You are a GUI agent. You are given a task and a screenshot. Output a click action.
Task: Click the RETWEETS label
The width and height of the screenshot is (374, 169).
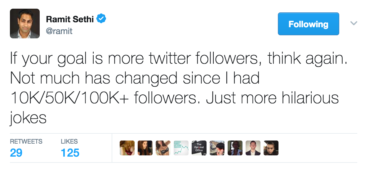26,141
